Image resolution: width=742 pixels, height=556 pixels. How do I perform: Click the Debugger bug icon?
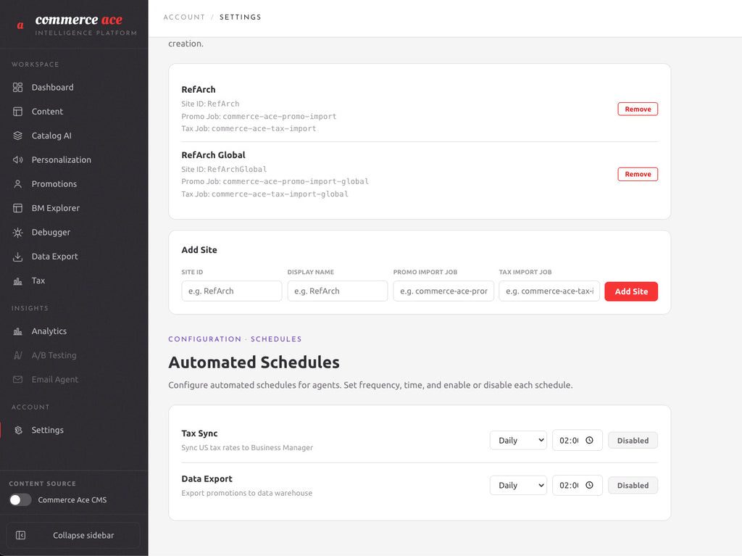coord(17,232)
